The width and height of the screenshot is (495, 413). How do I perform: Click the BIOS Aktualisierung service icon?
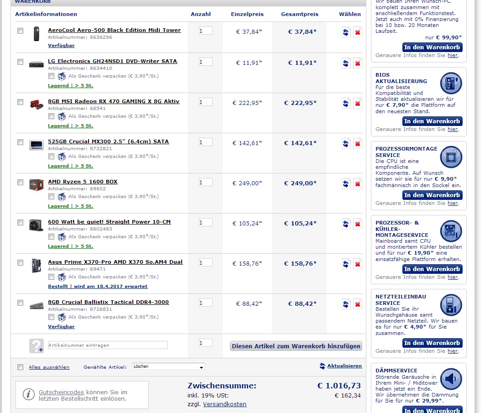pyautogui.click(x=451, y=84)
